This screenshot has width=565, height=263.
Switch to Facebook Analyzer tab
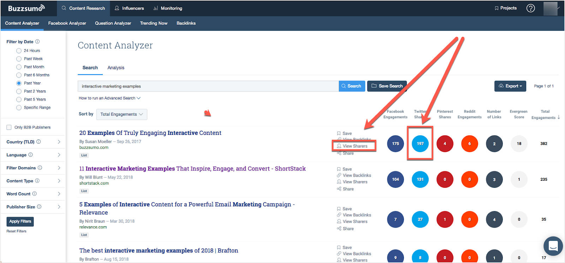[67, 23]
